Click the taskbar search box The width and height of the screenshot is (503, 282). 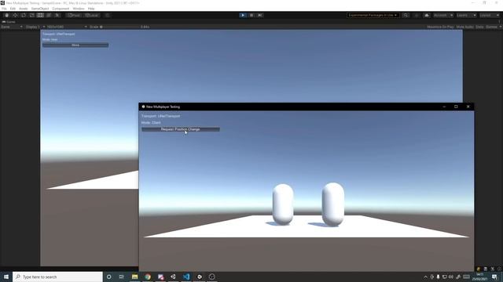57,277
